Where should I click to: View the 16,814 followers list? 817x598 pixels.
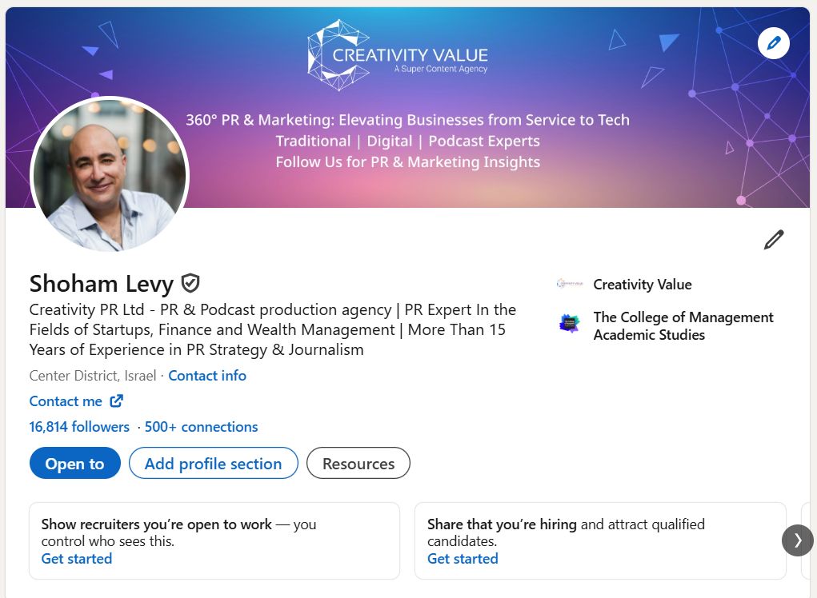[x=79, y=427]
